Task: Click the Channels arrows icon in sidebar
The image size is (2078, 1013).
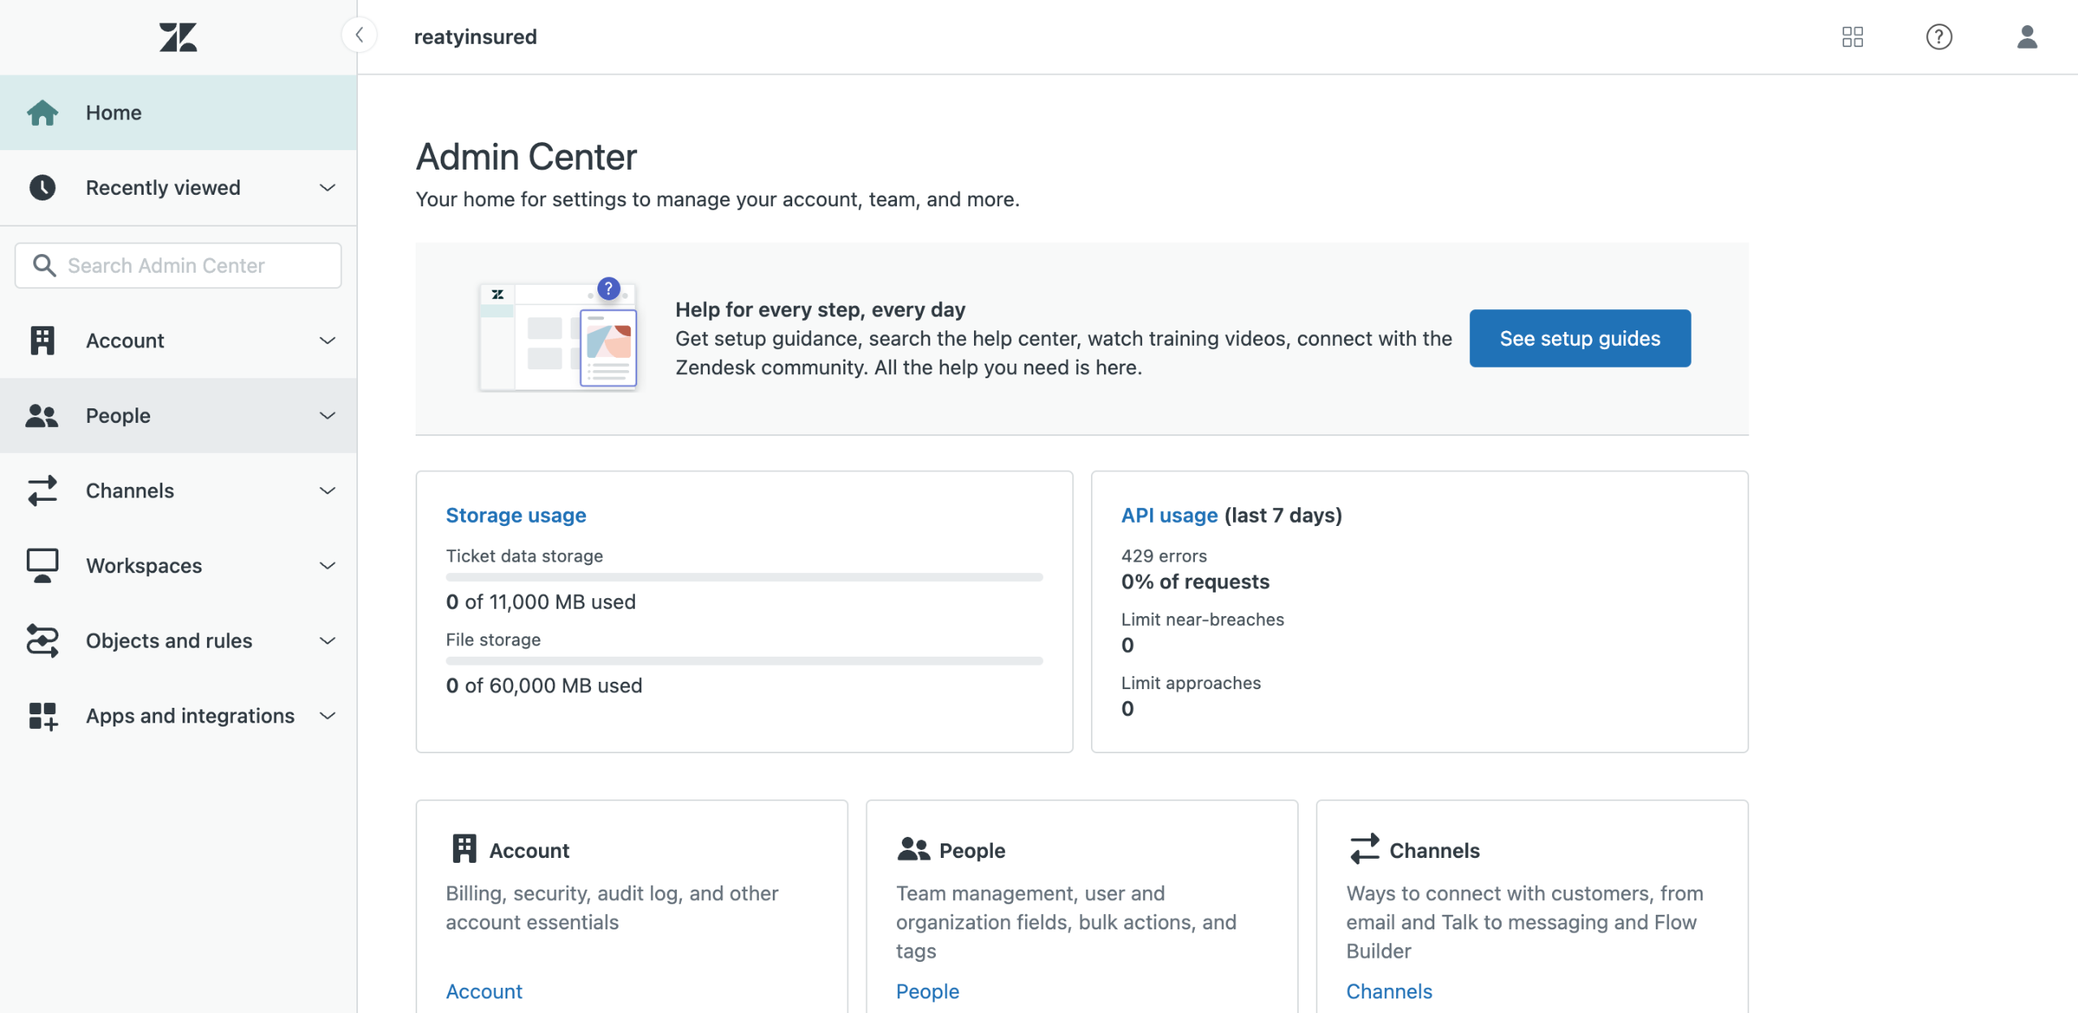Action: pos(42,490)
